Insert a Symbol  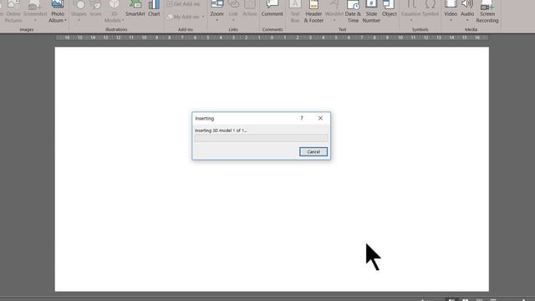click(431, 9)
